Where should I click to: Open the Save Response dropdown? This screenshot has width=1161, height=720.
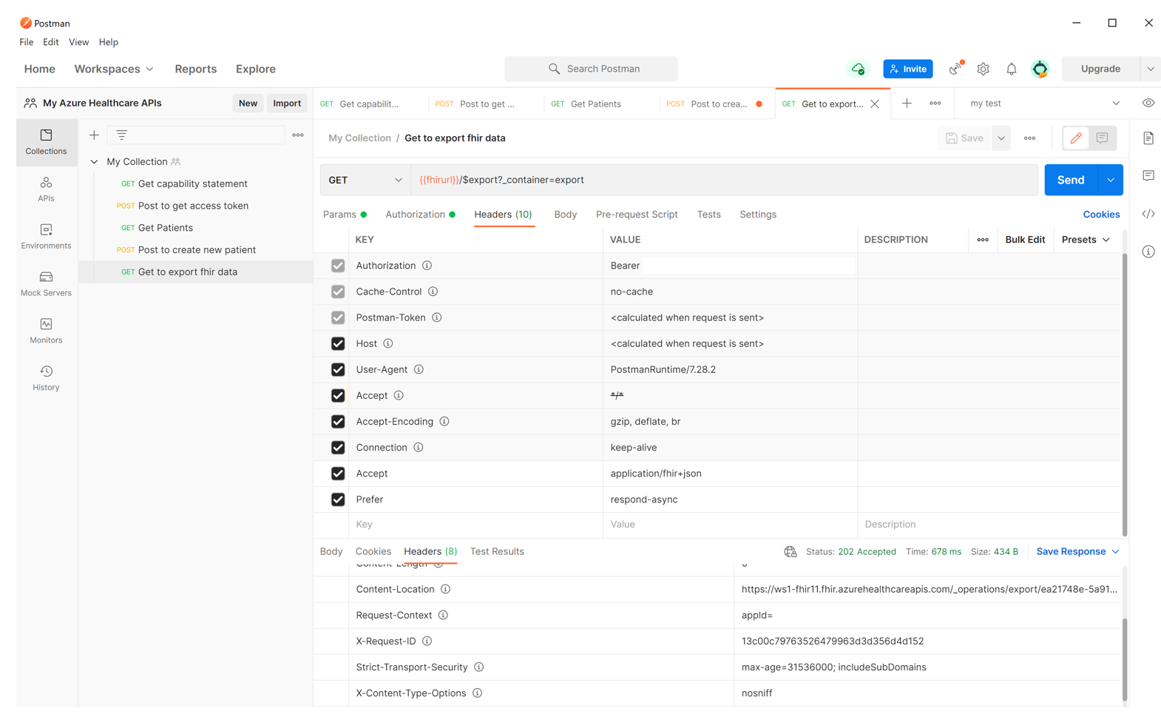point(1077,552)
